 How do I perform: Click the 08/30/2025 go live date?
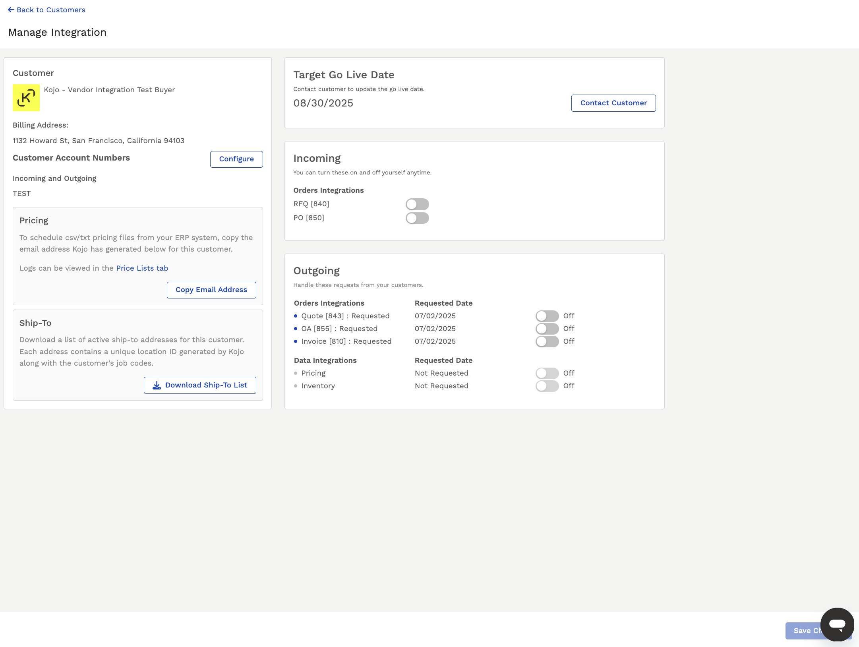coord(323,103)
